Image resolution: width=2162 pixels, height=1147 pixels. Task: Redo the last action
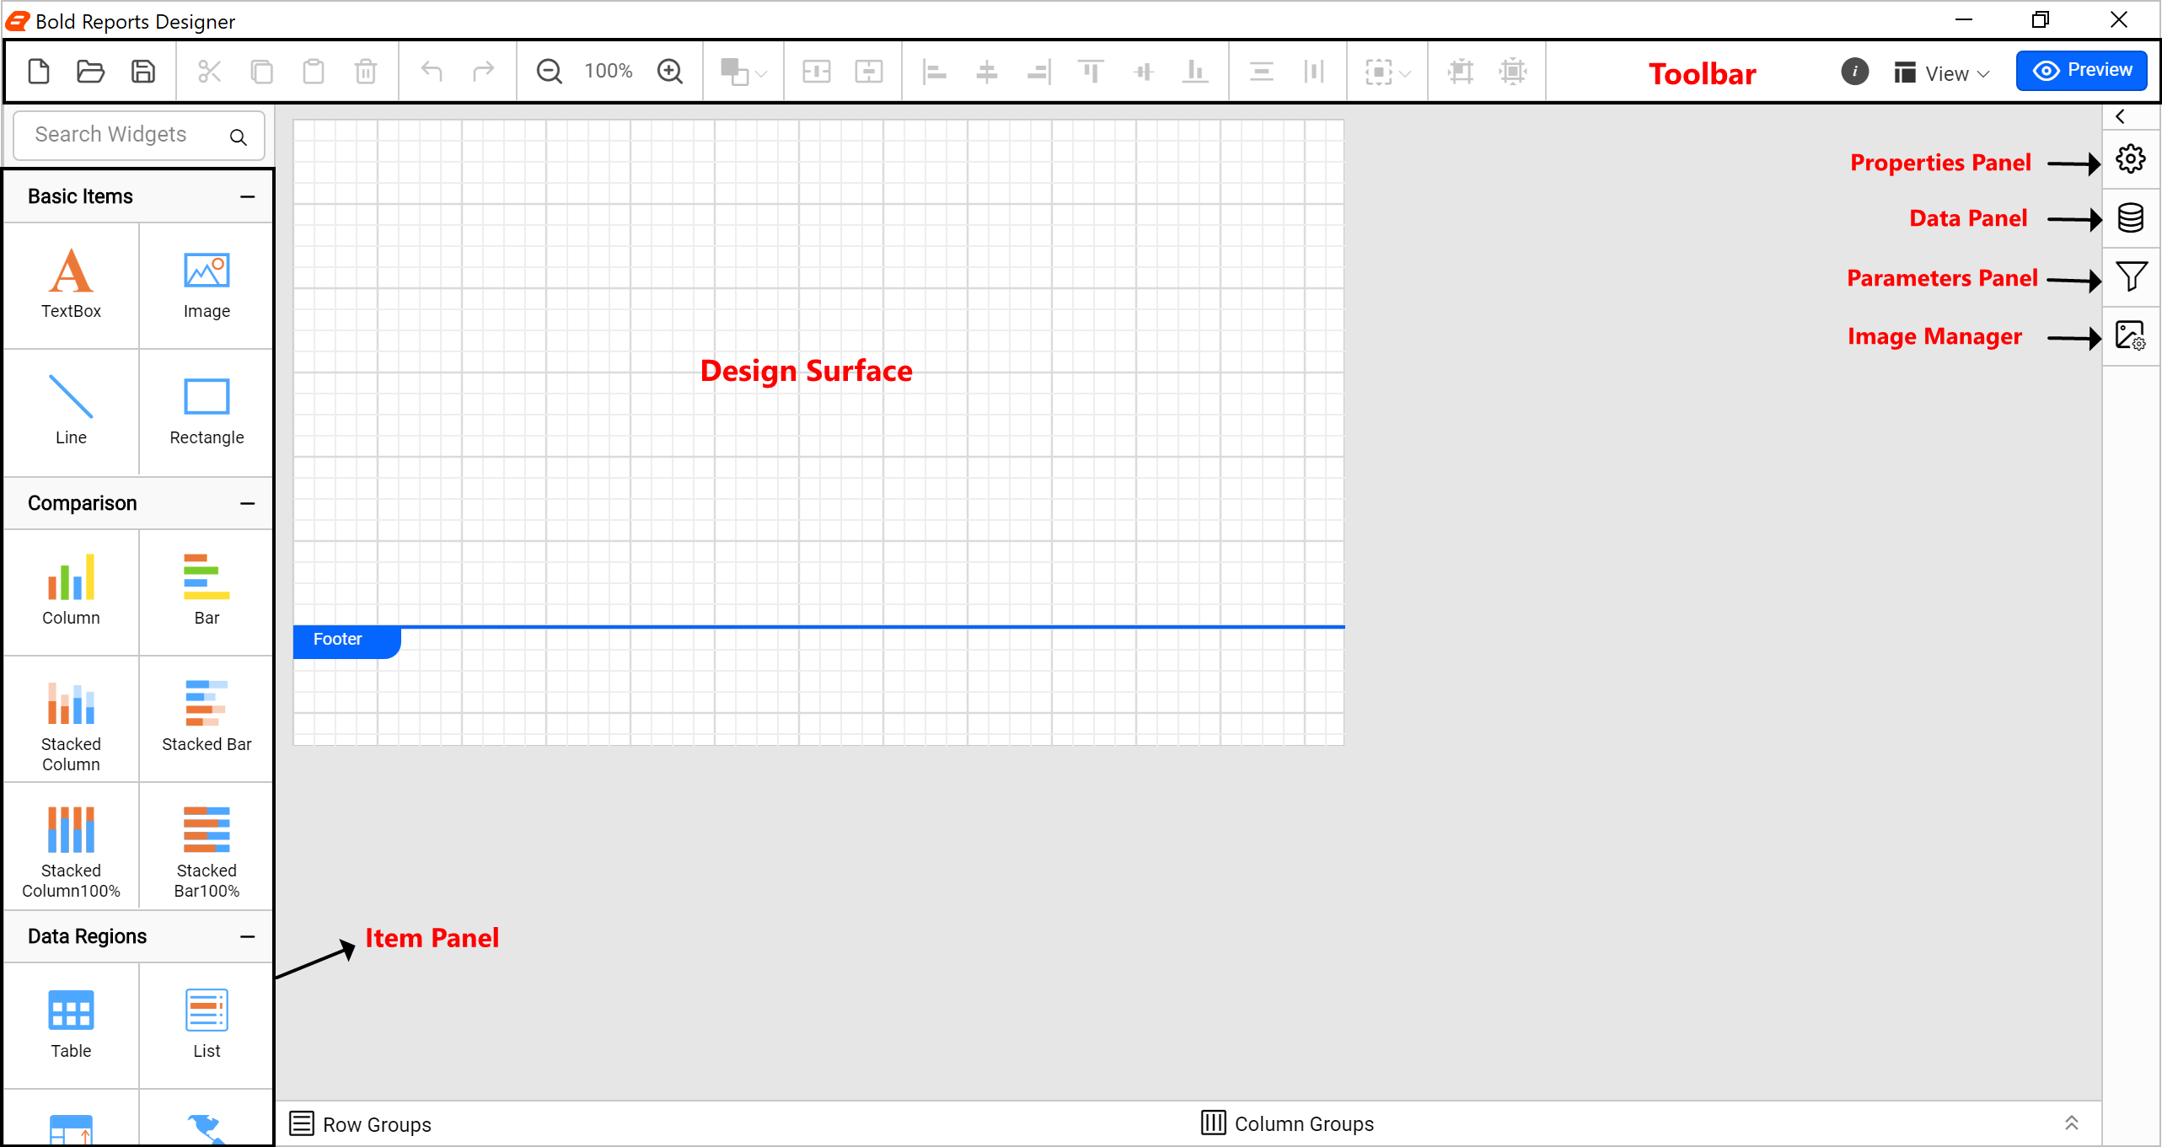coord(484,72)
